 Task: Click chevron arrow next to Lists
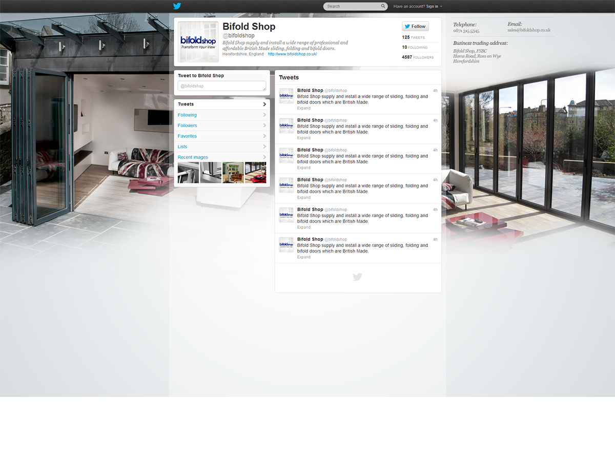tap(264, 146)
